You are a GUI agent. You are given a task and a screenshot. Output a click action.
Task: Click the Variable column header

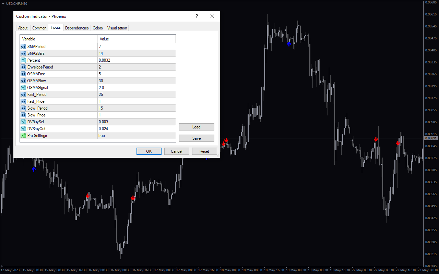59,39
